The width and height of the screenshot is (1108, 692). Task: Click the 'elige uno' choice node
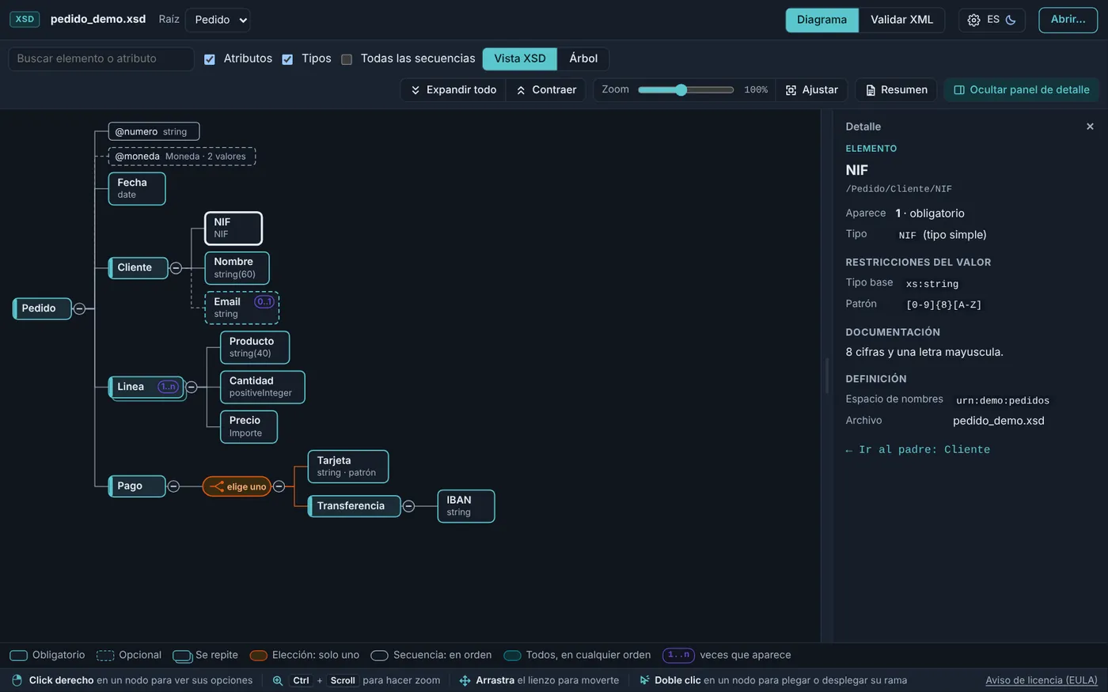coord(237,486)
